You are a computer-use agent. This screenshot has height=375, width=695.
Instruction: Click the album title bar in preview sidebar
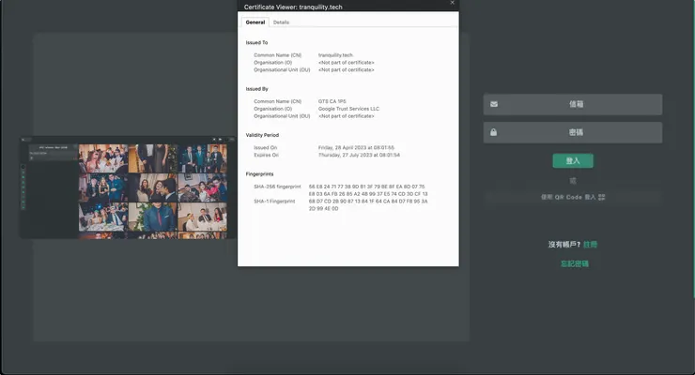pos(54,147)
